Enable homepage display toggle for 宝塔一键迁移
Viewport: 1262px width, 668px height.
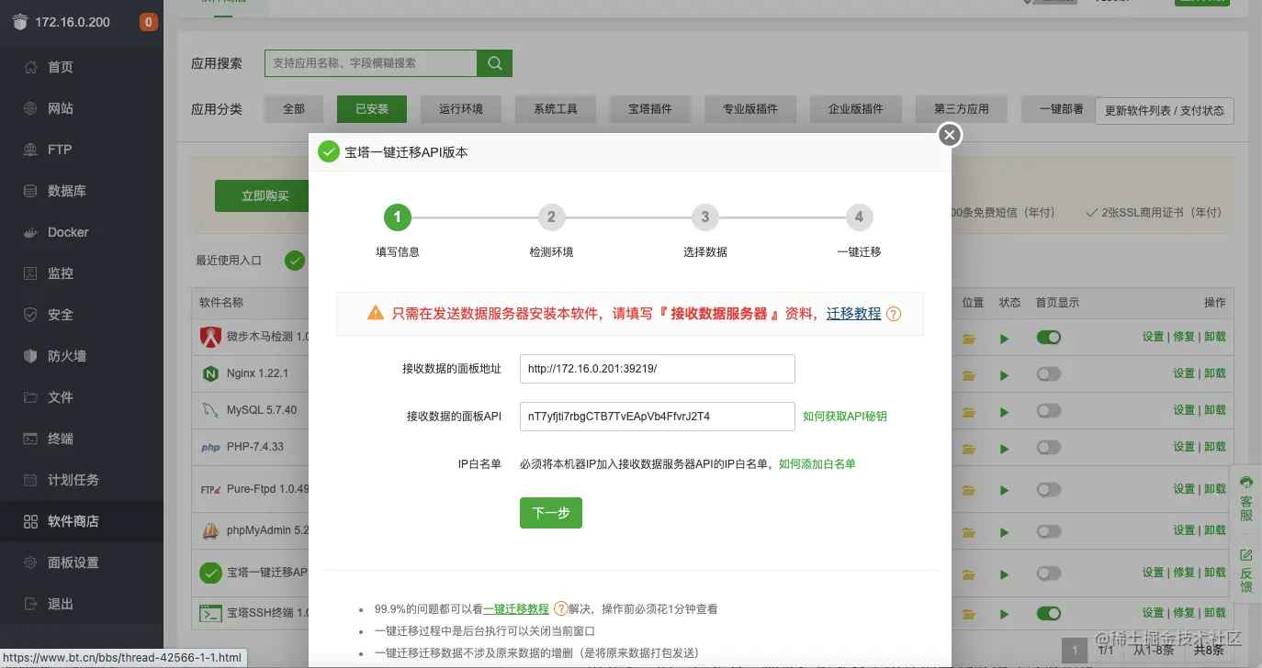click(1048, 573)
